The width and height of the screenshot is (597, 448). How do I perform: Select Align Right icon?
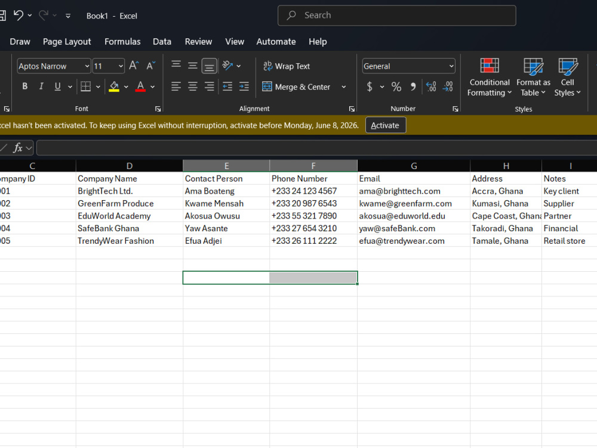(209, 87)
